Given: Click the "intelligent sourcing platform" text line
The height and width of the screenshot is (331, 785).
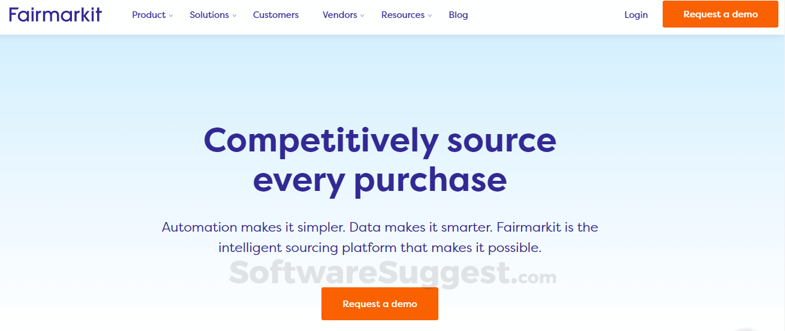Looking at the screenshot, I should (x=380, y=247).
